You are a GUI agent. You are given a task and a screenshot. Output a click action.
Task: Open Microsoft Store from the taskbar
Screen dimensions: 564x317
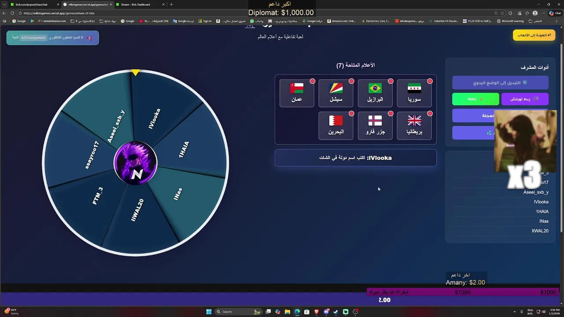coord(307,312)
